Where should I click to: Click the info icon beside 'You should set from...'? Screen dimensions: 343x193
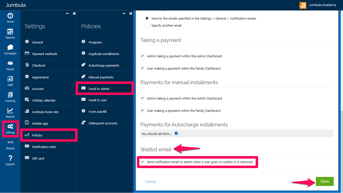176,133
